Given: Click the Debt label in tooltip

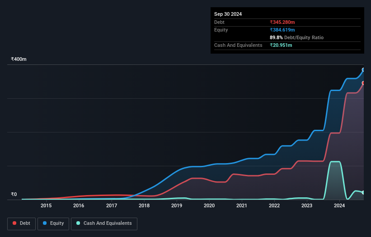Looking at the screenshot, I should 219,22.
